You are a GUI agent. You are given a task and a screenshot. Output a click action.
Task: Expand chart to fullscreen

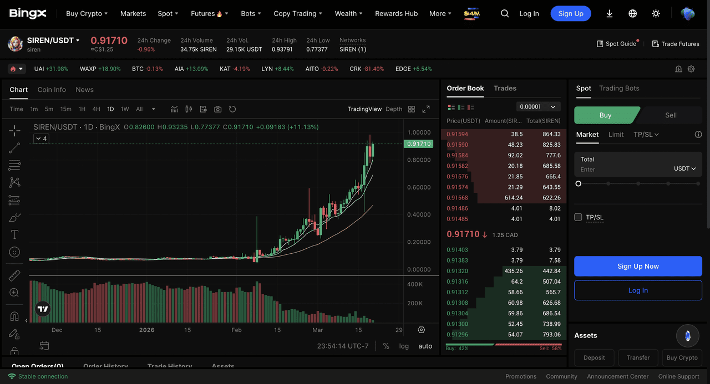(x=426, y=109)
